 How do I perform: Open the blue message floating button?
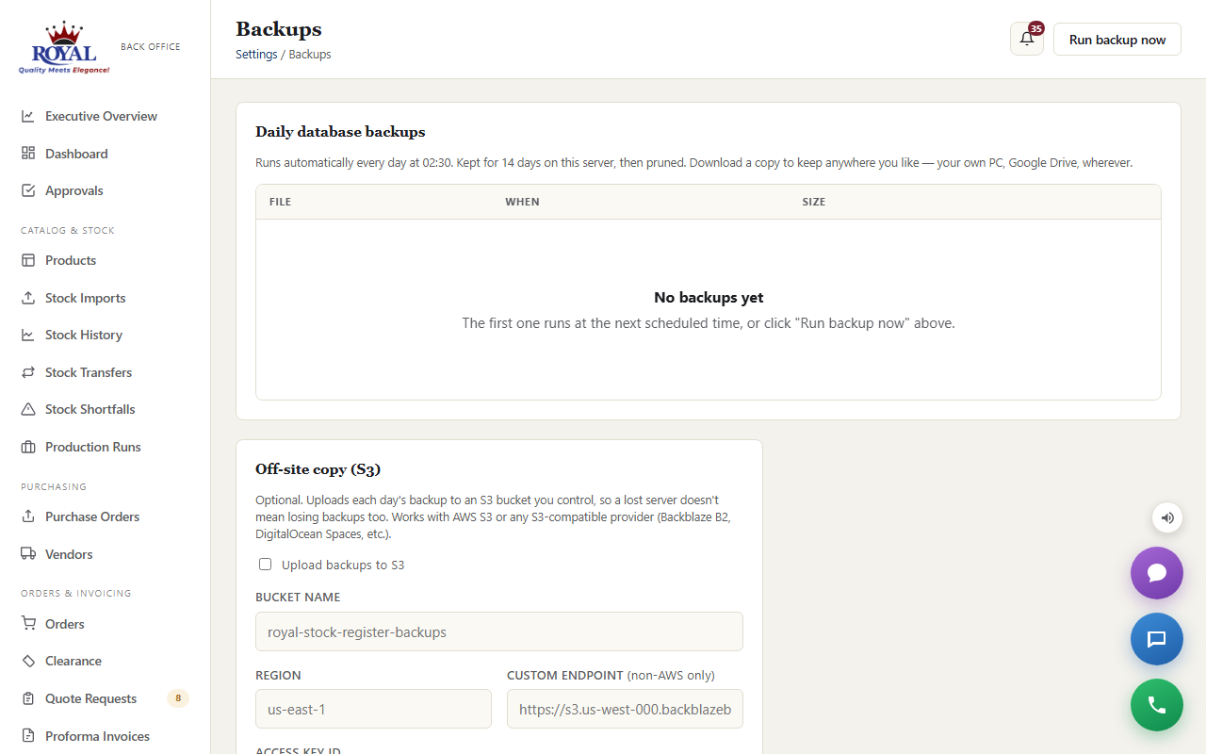click(1157, 639)
